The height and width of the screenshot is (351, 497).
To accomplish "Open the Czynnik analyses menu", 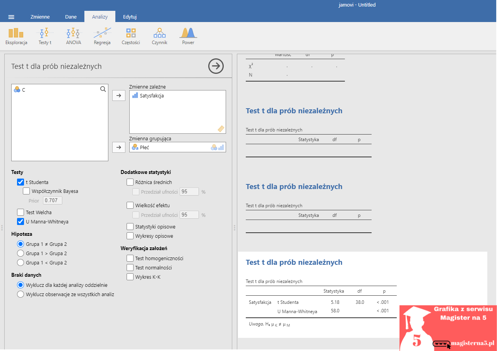I will [159, 36].
